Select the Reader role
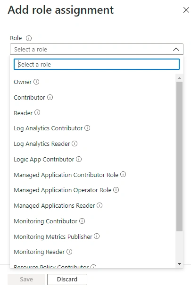191x288 pixels. tap(23, 113)
